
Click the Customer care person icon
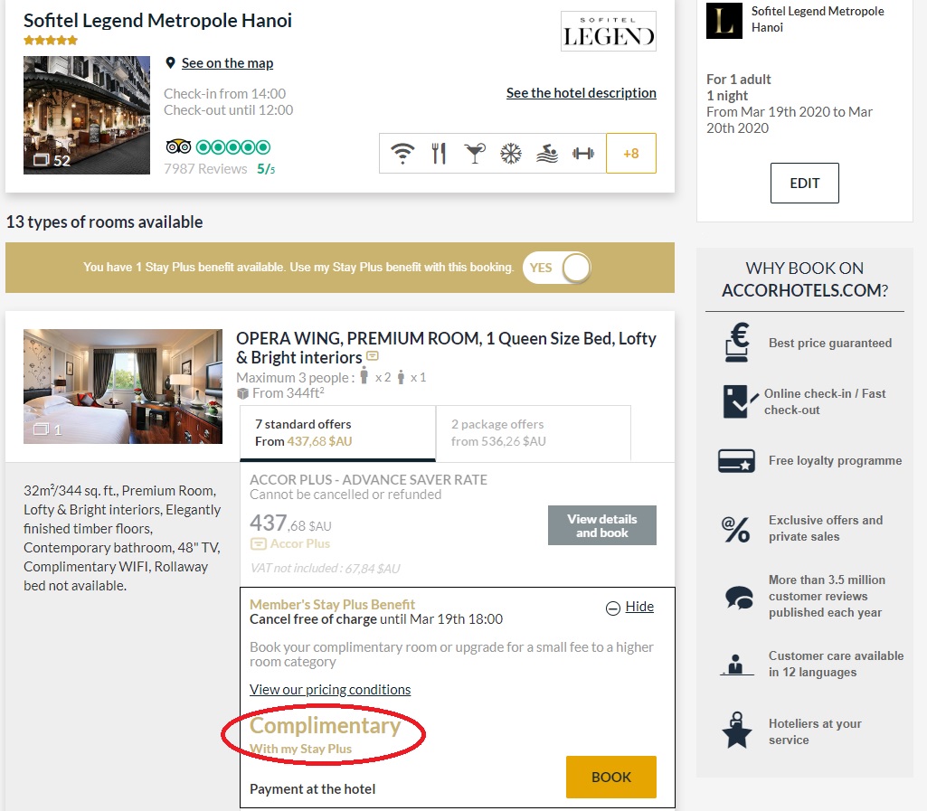(x=736, y=665)
